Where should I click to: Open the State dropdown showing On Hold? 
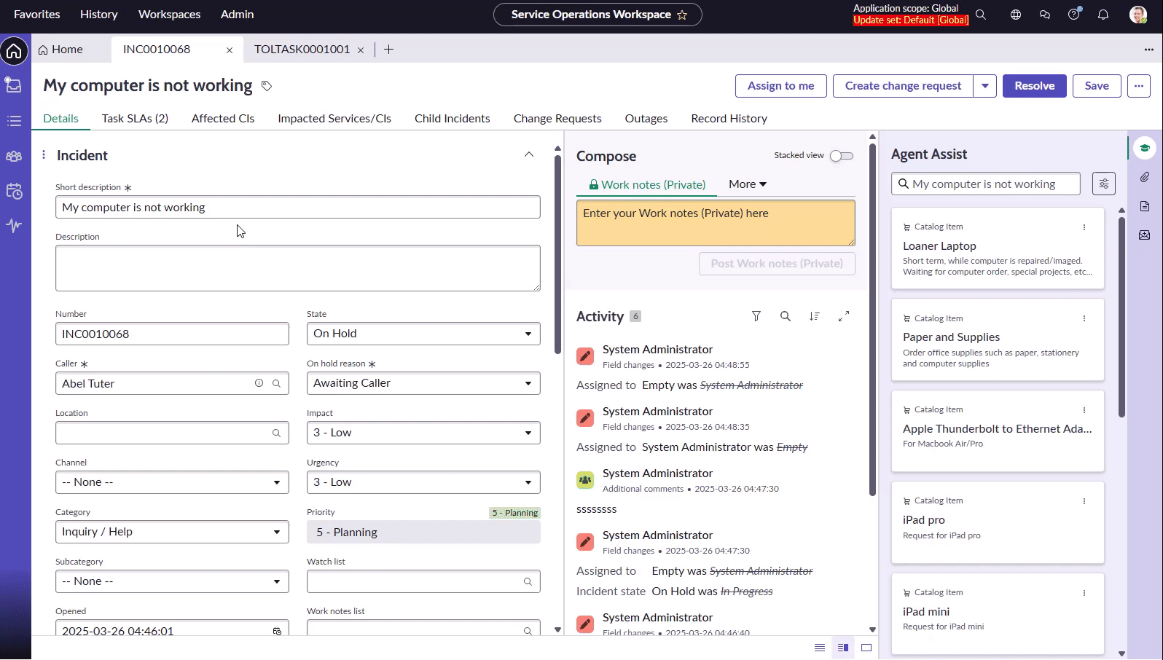[x=423, y=334]
